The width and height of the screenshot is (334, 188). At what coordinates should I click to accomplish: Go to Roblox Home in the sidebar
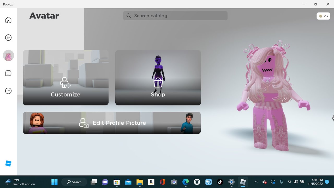[x=8, y=20]
